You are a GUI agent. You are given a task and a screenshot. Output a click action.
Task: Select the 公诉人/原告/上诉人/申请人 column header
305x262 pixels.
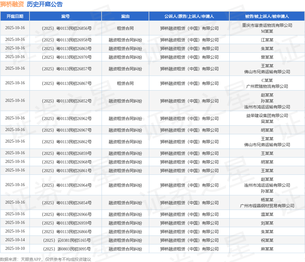189,16
